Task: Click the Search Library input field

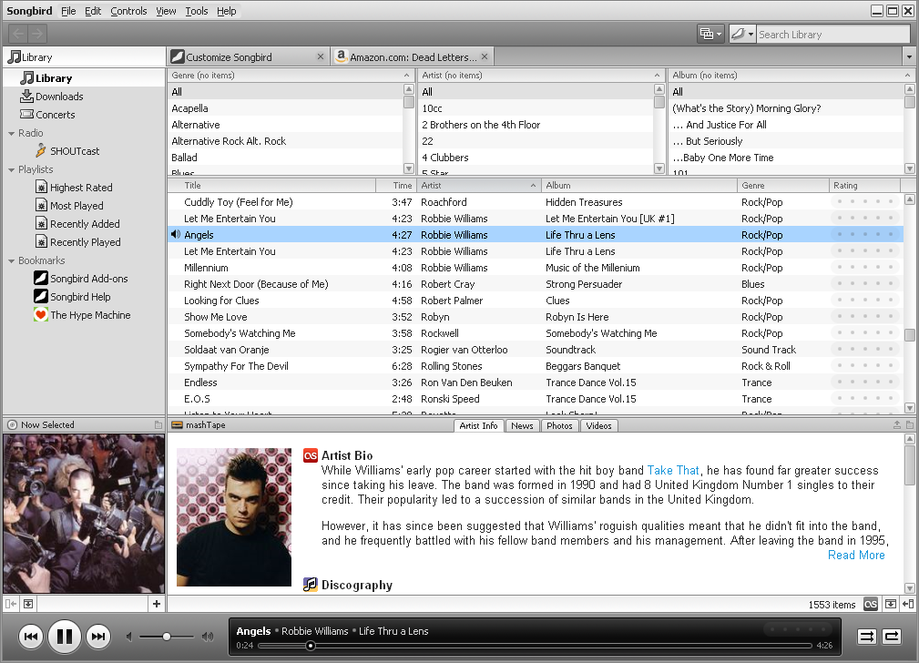Action: point(832,34)
